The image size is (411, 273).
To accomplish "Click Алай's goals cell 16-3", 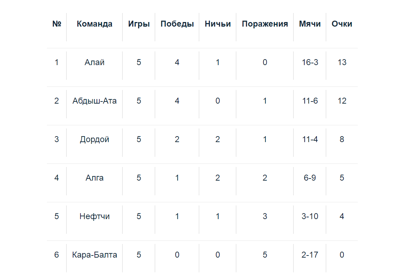I will click(310, 62).
